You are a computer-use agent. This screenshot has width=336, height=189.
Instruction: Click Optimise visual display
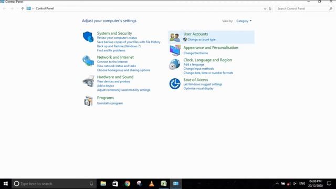(198, 89)
